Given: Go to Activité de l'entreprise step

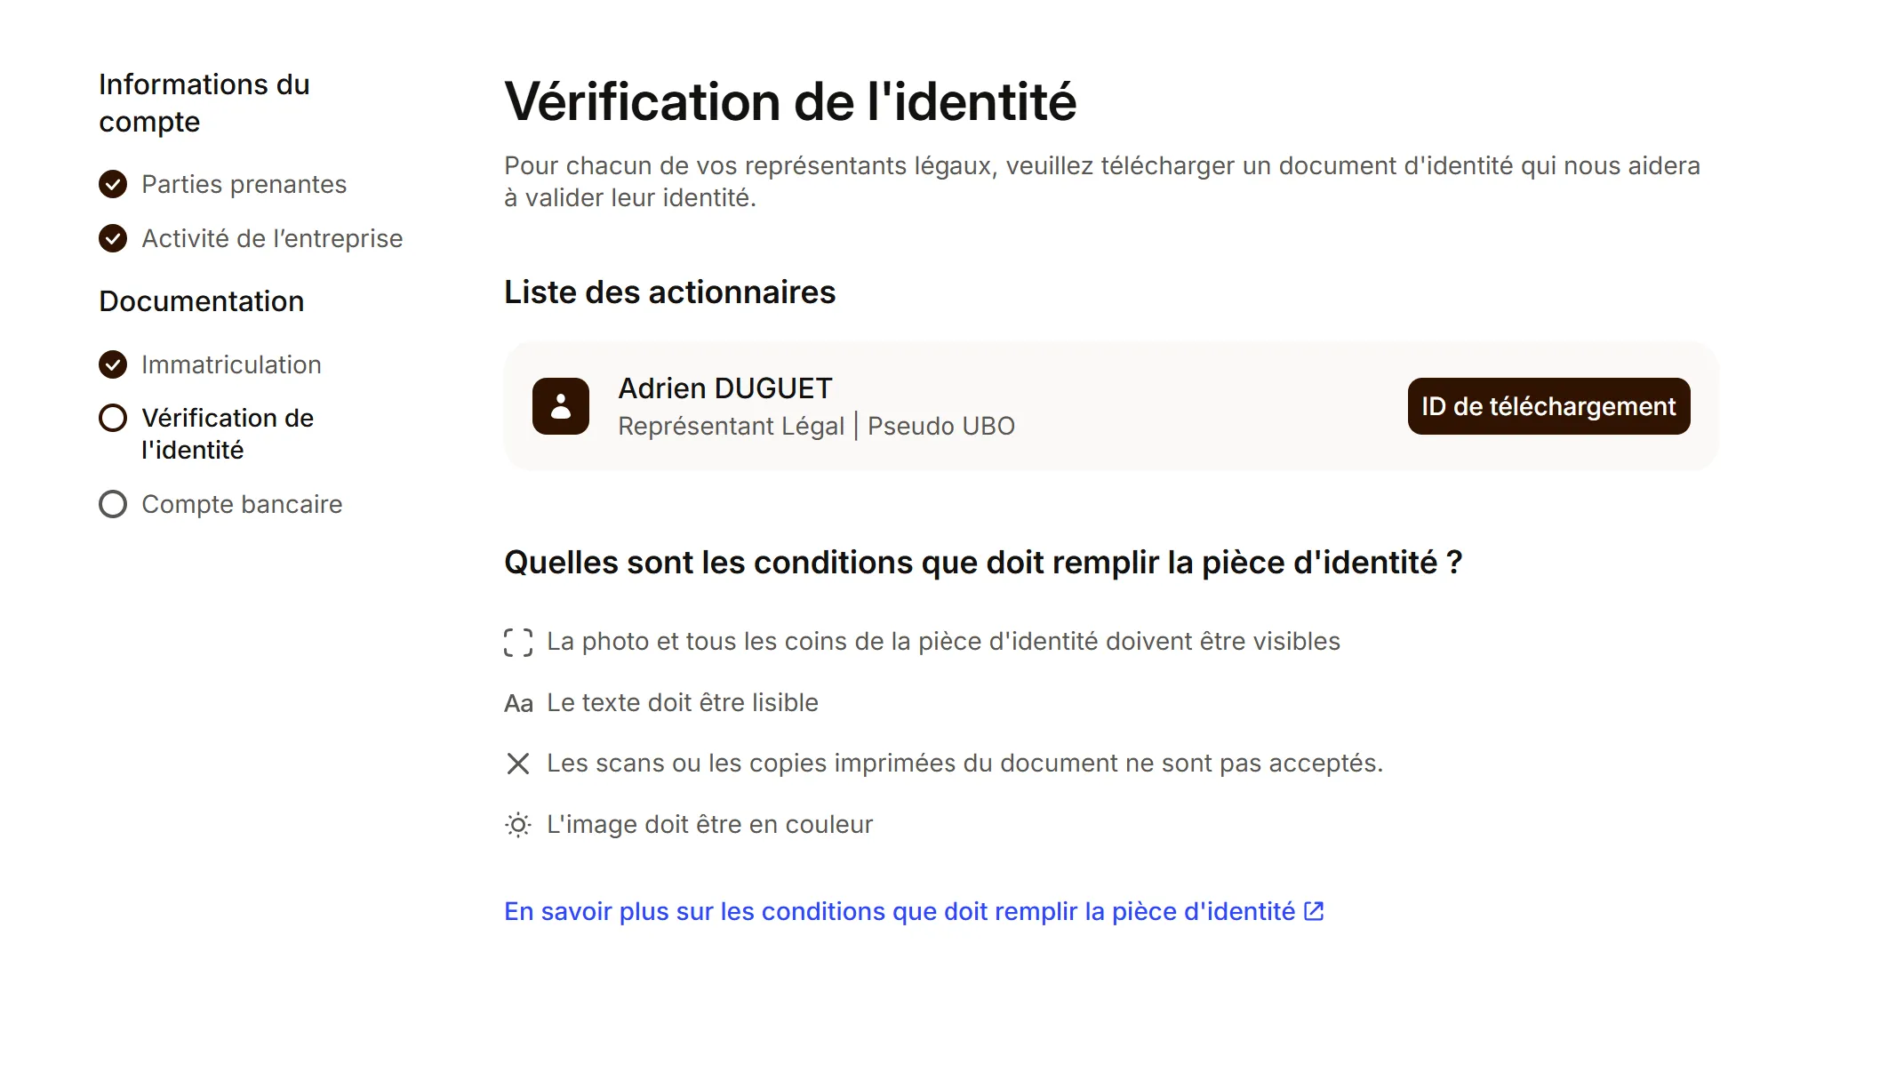Looking at the screenshot, I should coord(272,238).
